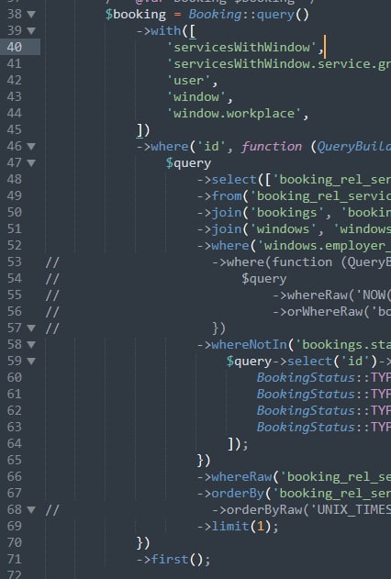Click the 'window' string on line 43
The height and width of the screenshot is (579, 391).
pyautogui.click(x=196, y=97)
